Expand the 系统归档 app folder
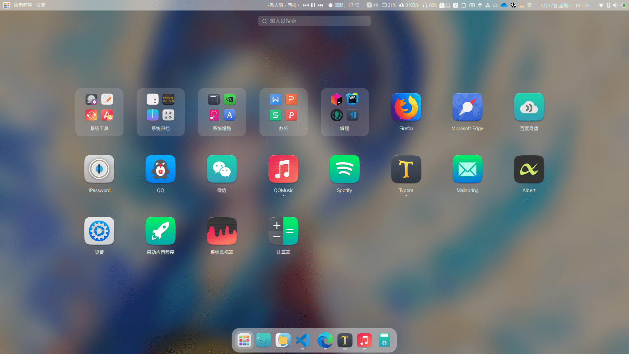This screenshot has height=354, width=629. point(161,112)
